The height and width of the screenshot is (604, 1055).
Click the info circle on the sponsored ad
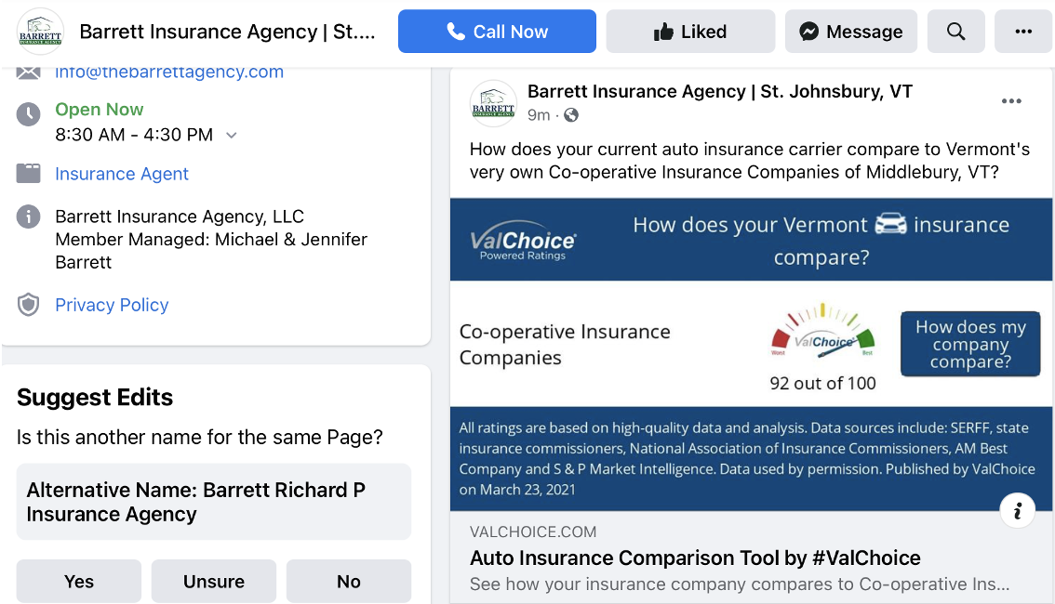pos(1018,510)
